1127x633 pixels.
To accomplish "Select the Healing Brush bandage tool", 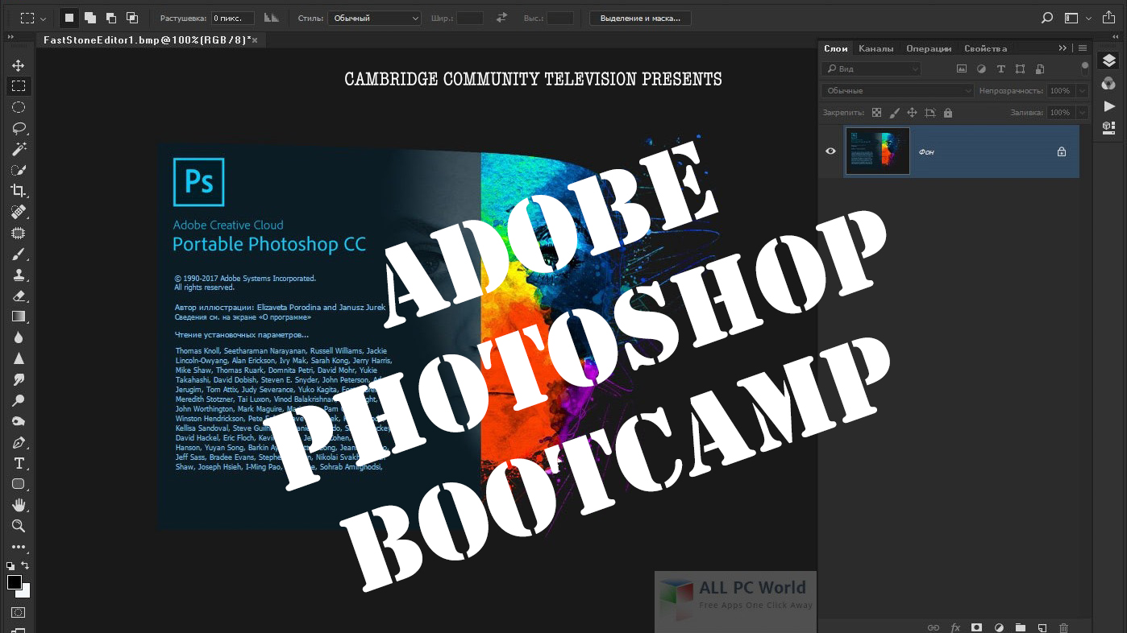I will pos(18,212).
